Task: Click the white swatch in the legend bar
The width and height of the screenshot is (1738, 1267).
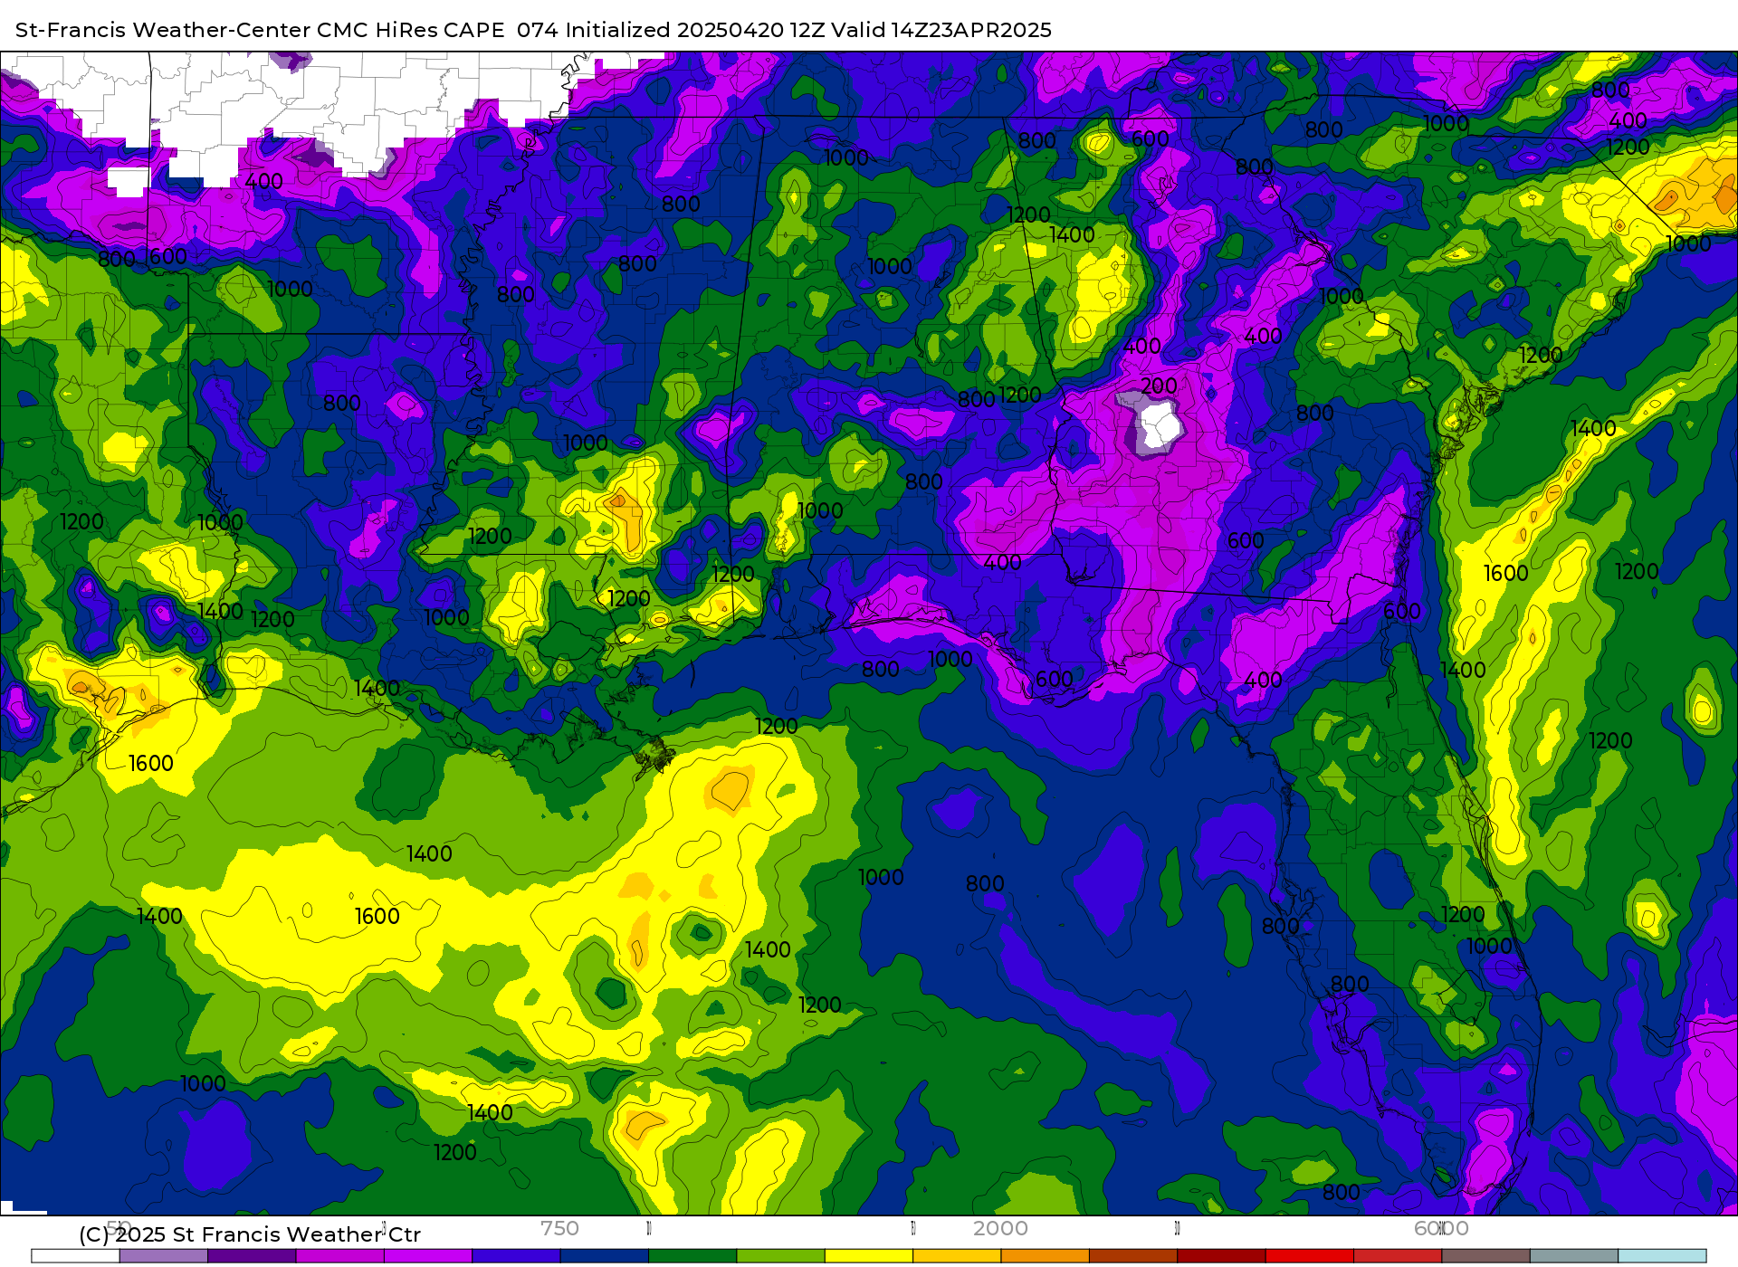Action: pyautogui.click(x=75, y=1256)
